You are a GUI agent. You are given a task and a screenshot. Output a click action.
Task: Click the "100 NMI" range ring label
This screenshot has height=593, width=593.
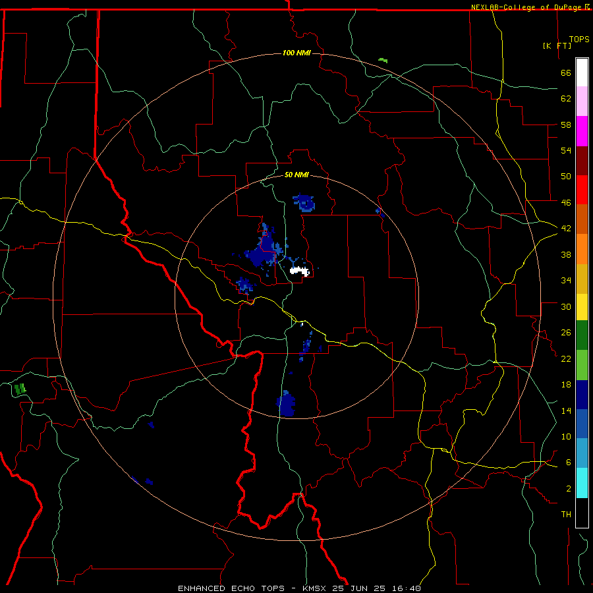click(296, 53)
